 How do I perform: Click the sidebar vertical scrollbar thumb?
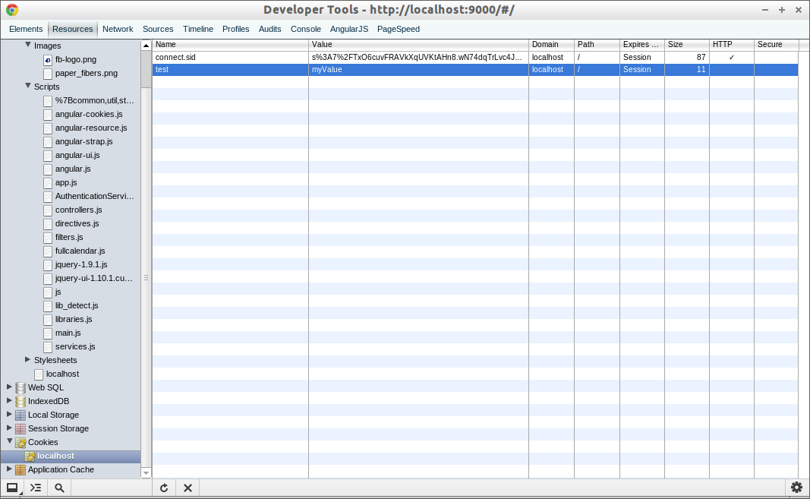coord(147,69)
